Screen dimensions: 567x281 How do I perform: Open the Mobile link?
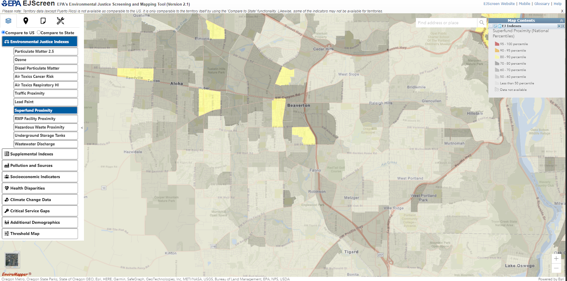click(x=524, y=4)
